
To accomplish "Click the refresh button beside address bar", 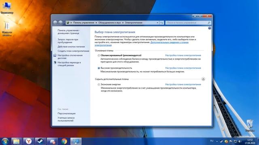I will (162, 23).
